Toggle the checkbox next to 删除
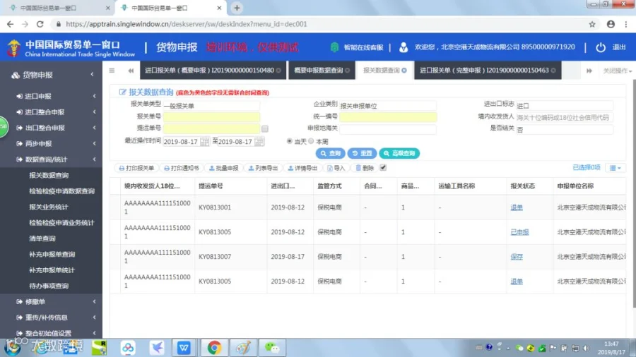This screenshot has width=636, height=357. tap(383, 168)
